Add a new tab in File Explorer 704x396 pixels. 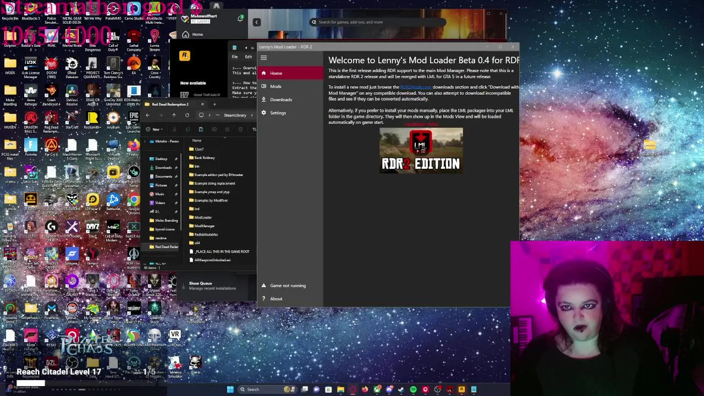coord(215,104)
